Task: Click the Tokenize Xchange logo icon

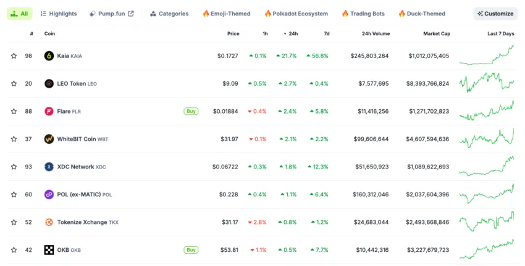Action: [49, 222]
